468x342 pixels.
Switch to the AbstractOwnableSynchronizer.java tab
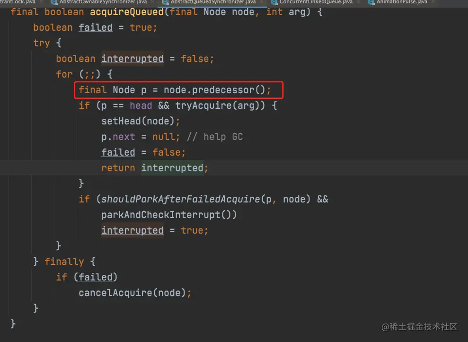[x=103, y=2]
